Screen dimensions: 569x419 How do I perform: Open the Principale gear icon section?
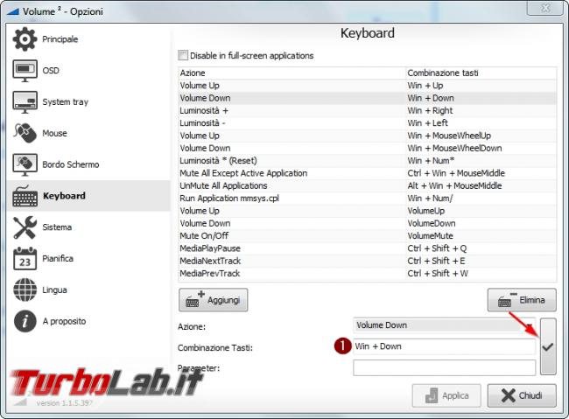click(x=25, y=39)
